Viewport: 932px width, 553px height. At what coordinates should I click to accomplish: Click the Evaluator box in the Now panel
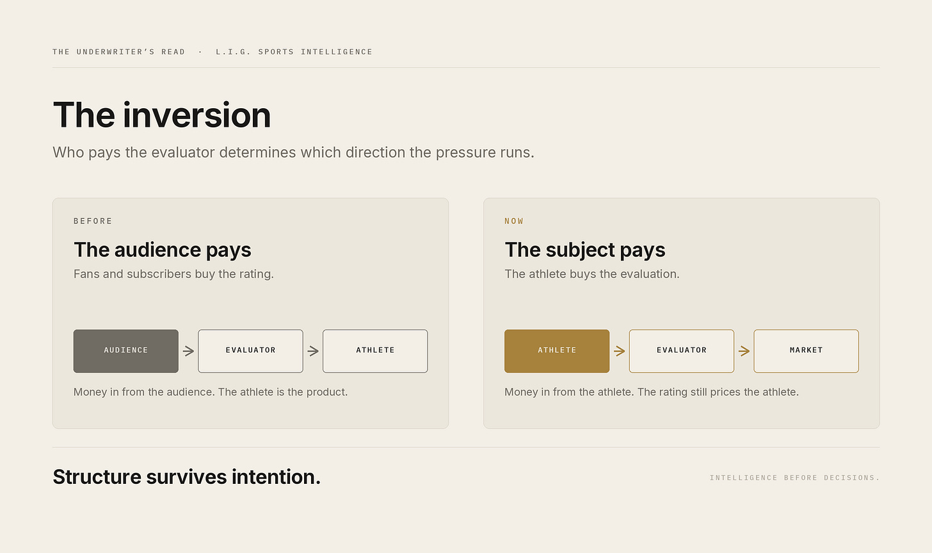(x=682, y=351)
